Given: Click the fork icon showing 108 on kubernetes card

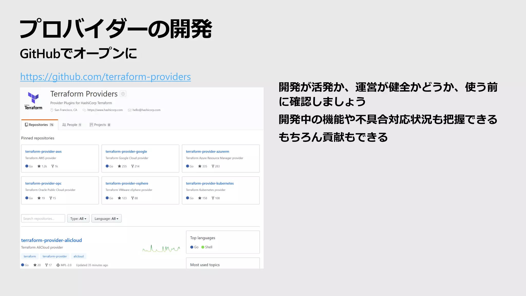Looking at the screenshot, I should pyautogui.click(x=213, y=198).
